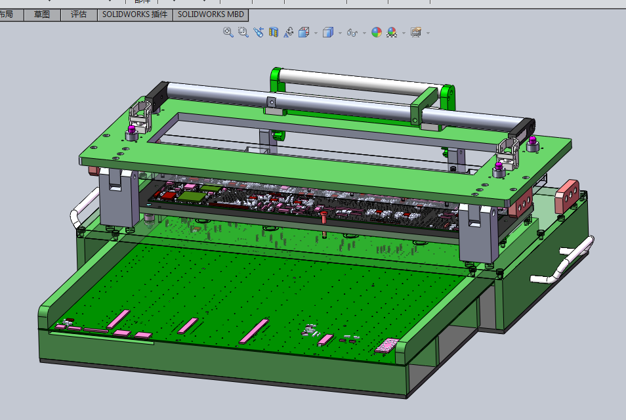Click the View Settings monitor icon
626x420 pixels.
pyautogui.click(x=415, y=32)
